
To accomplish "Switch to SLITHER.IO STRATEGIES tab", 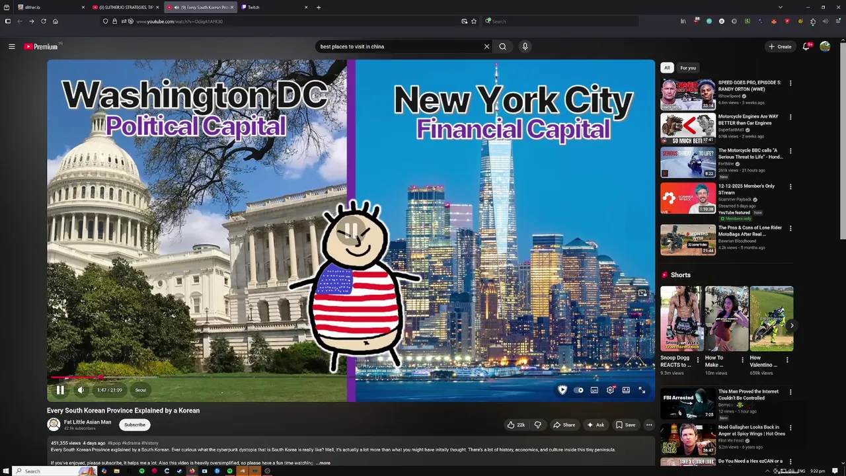I will tap(126, 7).
